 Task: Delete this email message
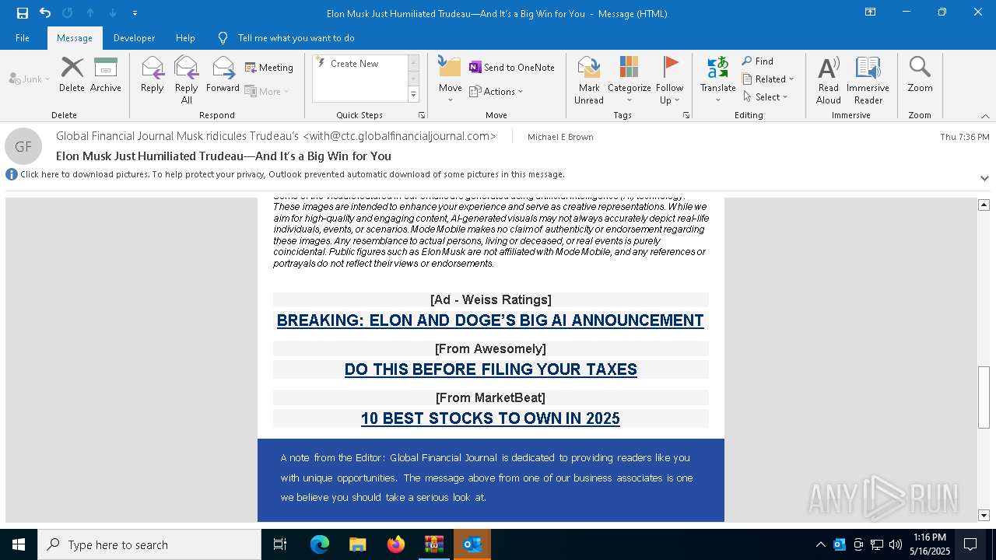(x=72, y=75)
